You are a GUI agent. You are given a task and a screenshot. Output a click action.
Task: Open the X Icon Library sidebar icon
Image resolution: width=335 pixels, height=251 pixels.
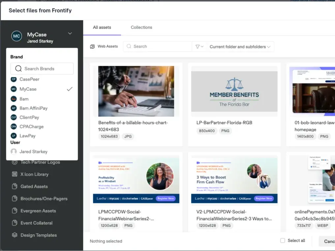pos(14,174)
